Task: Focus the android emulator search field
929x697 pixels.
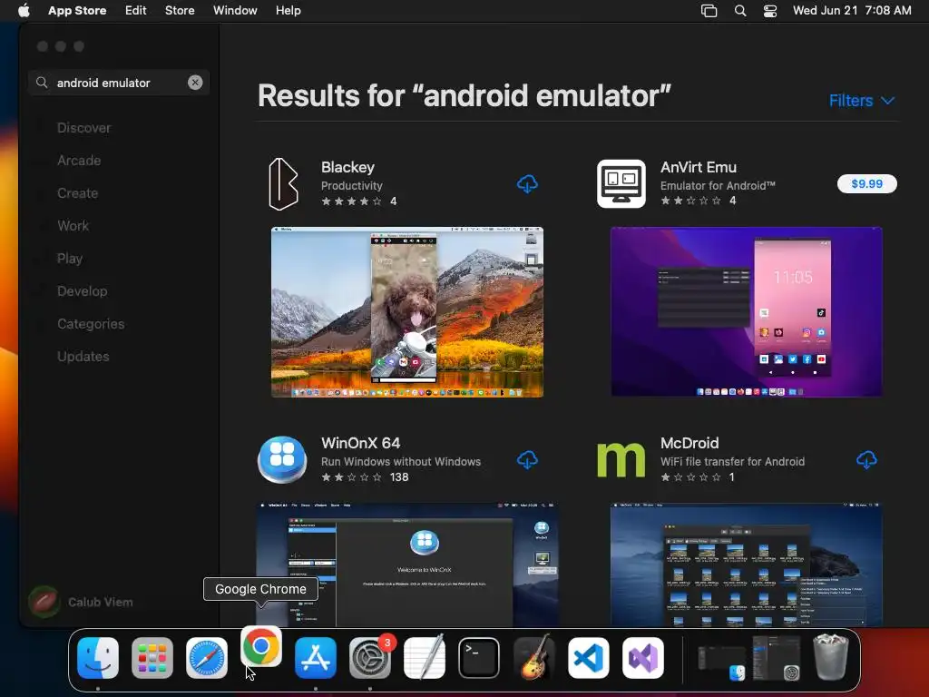Action: click(x=119, y=83)
